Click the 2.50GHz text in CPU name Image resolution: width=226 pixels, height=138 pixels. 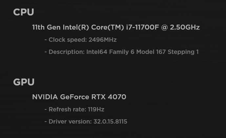(x=186, y=28)
